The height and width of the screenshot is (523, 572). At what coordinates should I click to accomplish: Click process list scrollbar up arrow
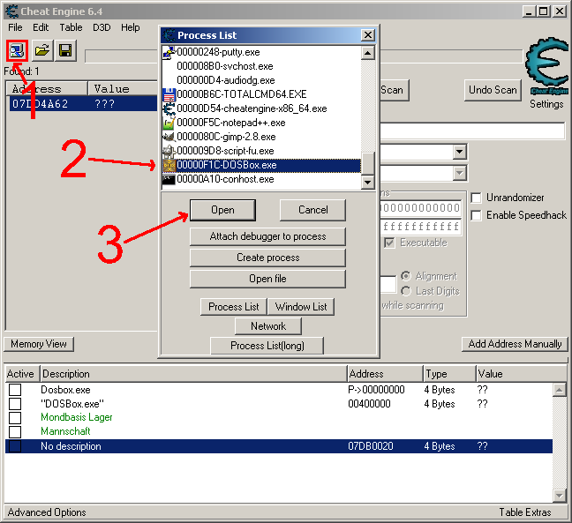click(x=368, y=53)
